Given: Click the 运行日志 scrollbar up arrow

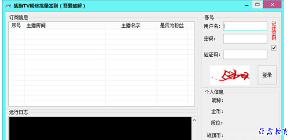Looking at the screenshot, I should [194, 120].
